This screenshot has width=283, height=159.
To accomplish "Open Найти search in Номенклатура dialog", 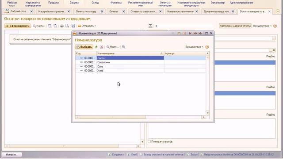I will (113, 47).
